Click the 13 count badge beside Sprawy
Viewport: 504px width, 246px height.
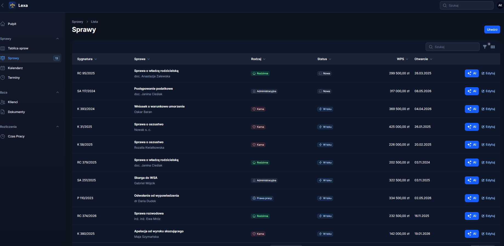point(56,58)
